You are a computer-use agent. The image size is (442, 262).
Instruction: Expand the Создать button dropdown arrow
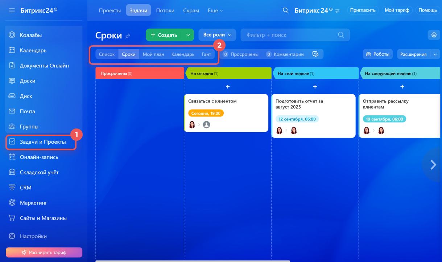tap(188, 35)
